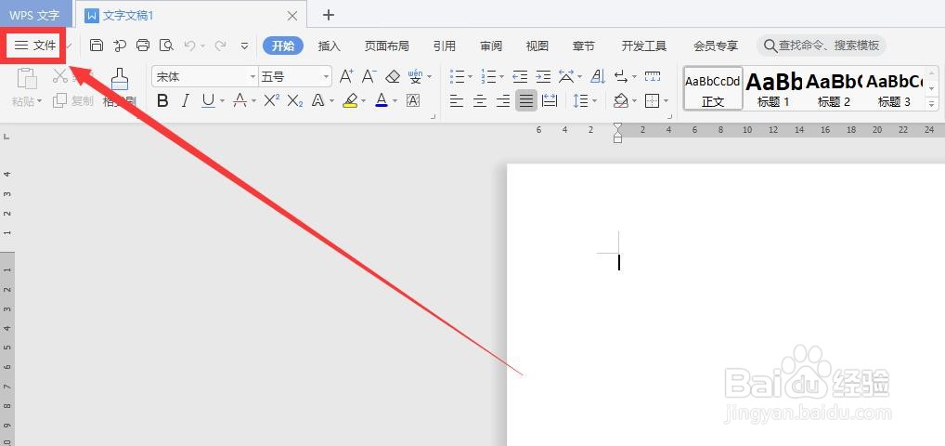This screenshot has height=446, width=945.
Task: Click the format painter brush icon
Action: 120,79
